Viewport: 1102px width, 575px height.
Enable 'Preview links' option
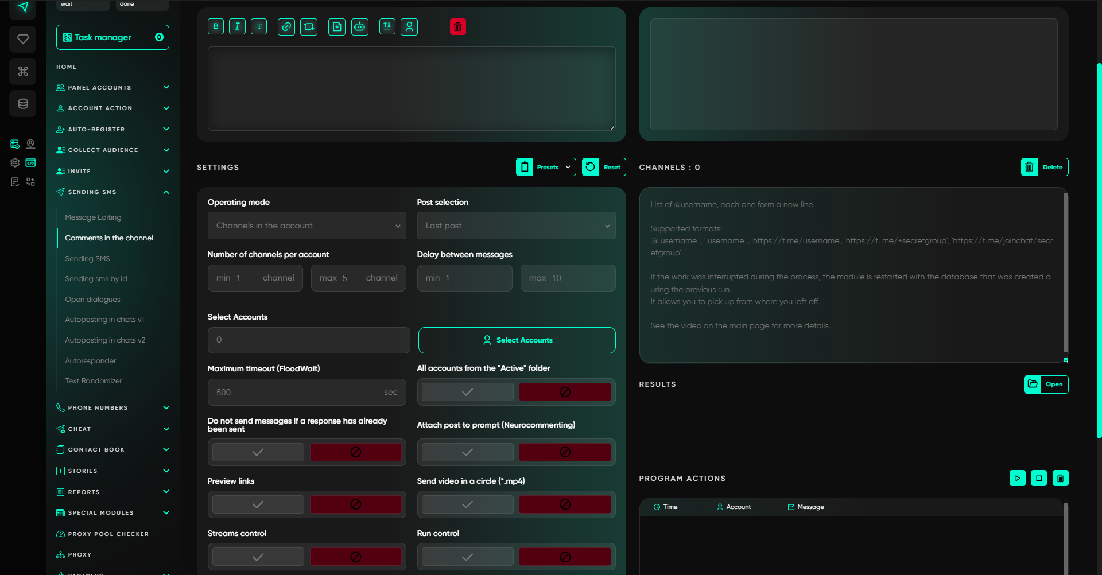pyautogui.click(x=257, y=504)
